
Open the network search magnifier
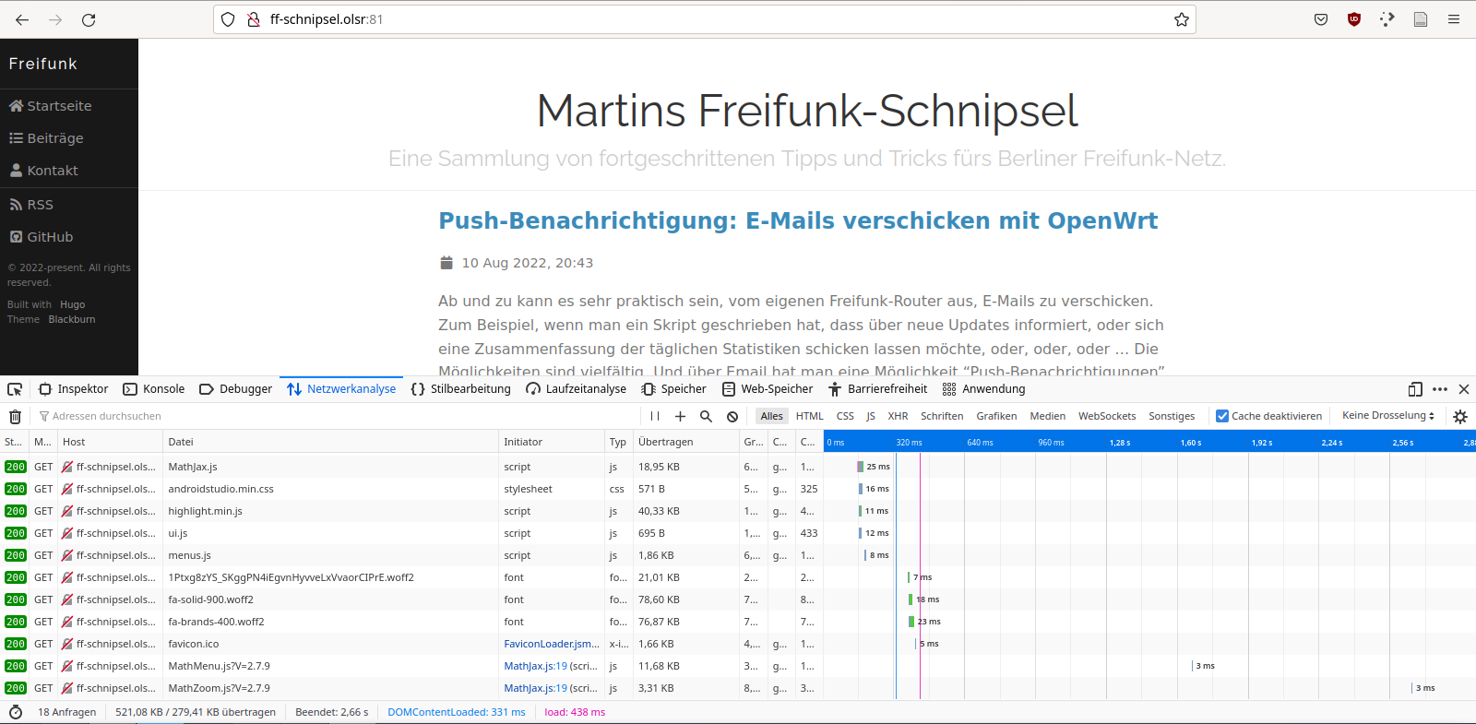pos(707,416)
